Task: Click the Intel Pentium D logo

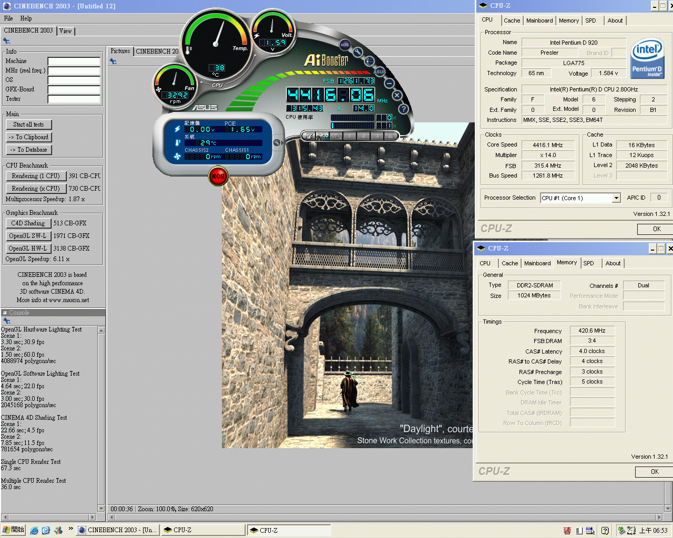Action: click(x=647, y=58)
